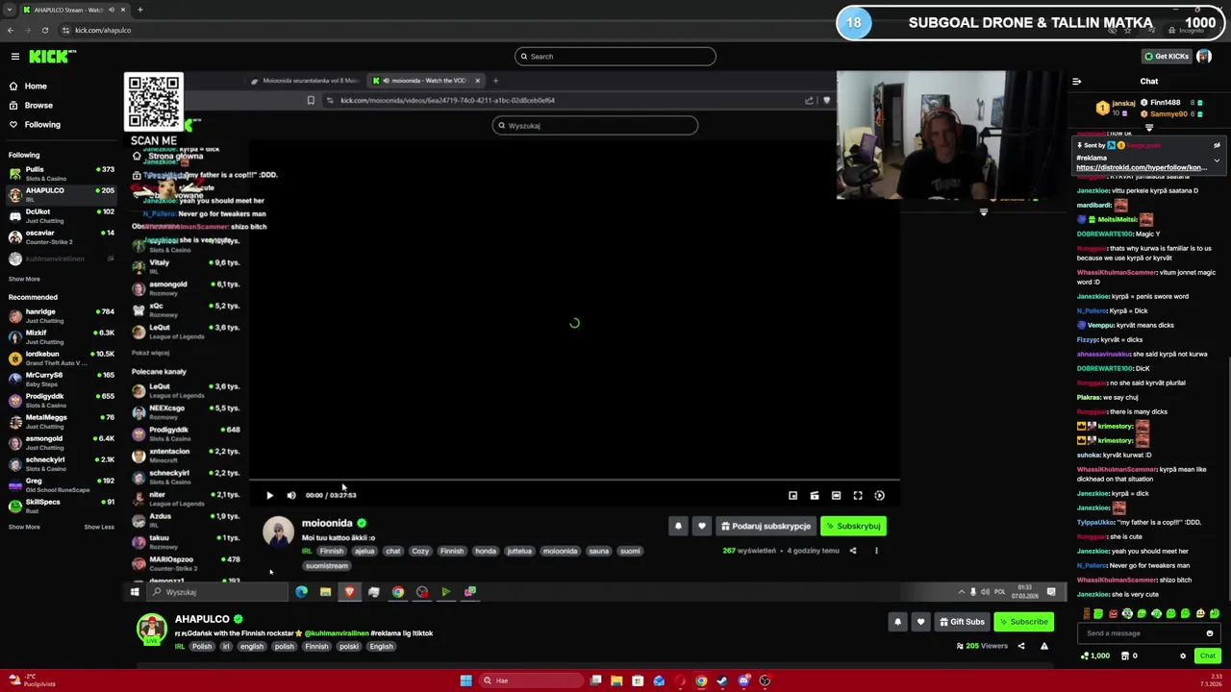Screen dimensions: 1231x692
Task: Open Steam from the taskbar
Action: [722, 680]
